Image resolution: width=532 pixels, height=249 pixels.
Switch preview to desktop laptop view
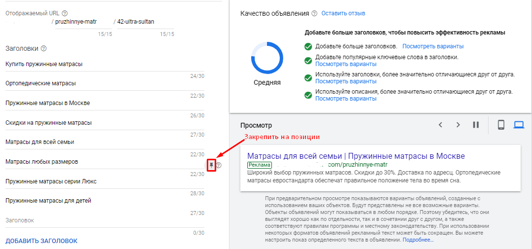click(x=519, y=125)
